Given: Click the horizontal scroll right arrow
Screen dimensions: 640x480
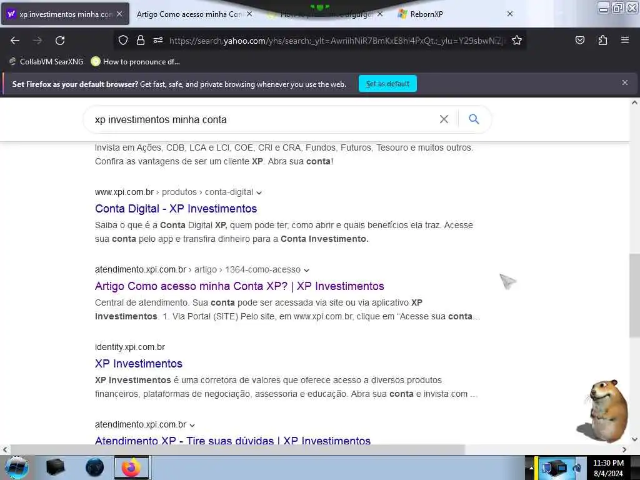Looking at the screenshot, I should tap(624, 449).
